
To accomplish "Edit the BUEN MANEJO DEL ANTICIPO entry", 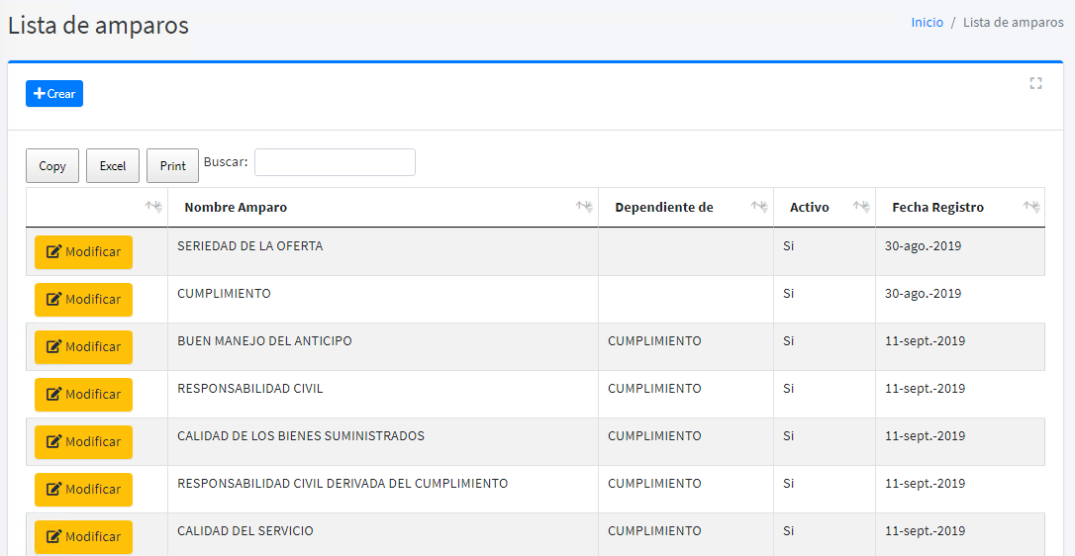I will click(x=83, y=347).
